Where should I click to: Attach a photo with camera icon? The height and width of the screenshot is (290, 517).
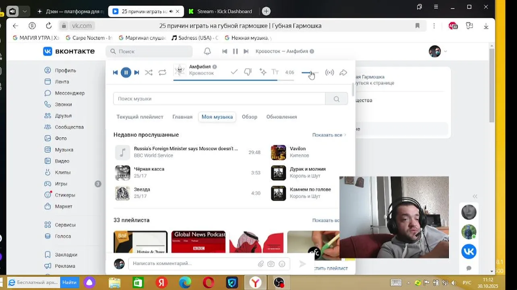271,264
